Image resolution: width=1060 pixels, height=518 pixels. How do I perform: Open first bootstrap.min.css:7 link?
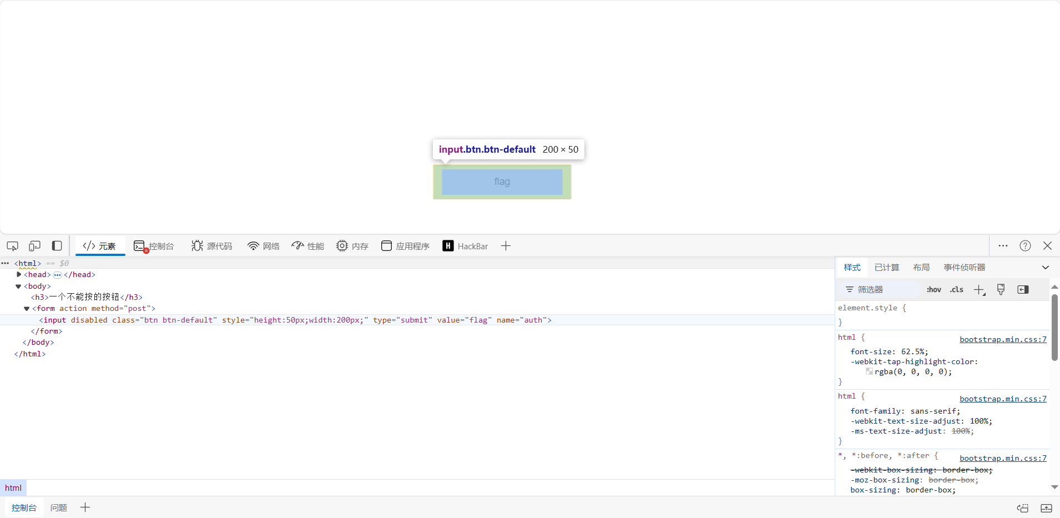(x=1003, y=339)
